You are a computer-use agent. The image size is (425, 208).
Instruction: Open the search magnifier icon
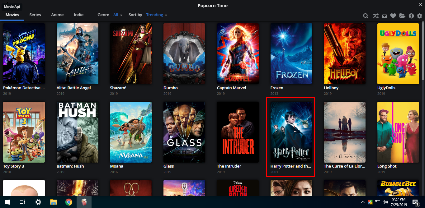(366, 16)
